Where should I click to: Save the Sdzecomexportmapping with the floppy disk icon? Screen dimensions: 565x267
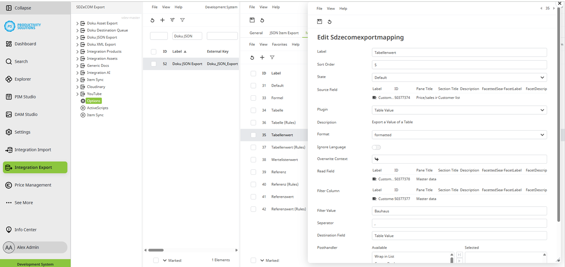(319, 22)
